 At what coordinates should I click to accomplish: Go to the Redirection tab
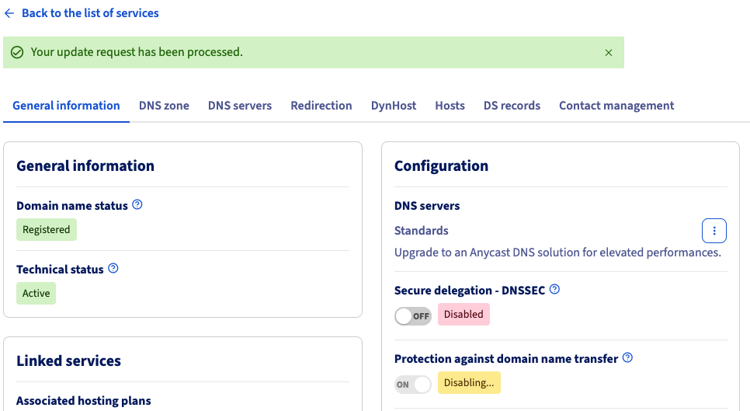(321, 106)
